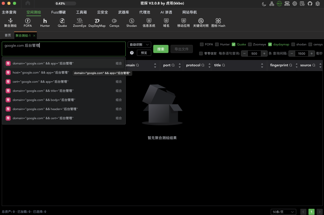
Task: Open the 域名 lookup tool
Action: click(166, 23)
